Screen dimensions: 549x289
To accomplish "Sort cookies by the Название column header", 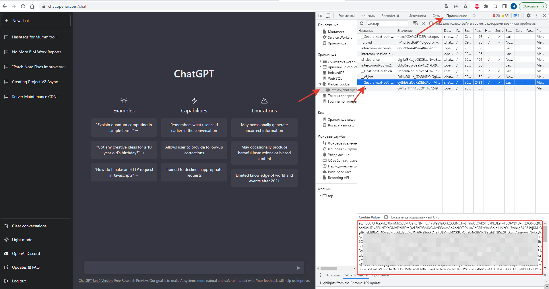I will point(377,31).
